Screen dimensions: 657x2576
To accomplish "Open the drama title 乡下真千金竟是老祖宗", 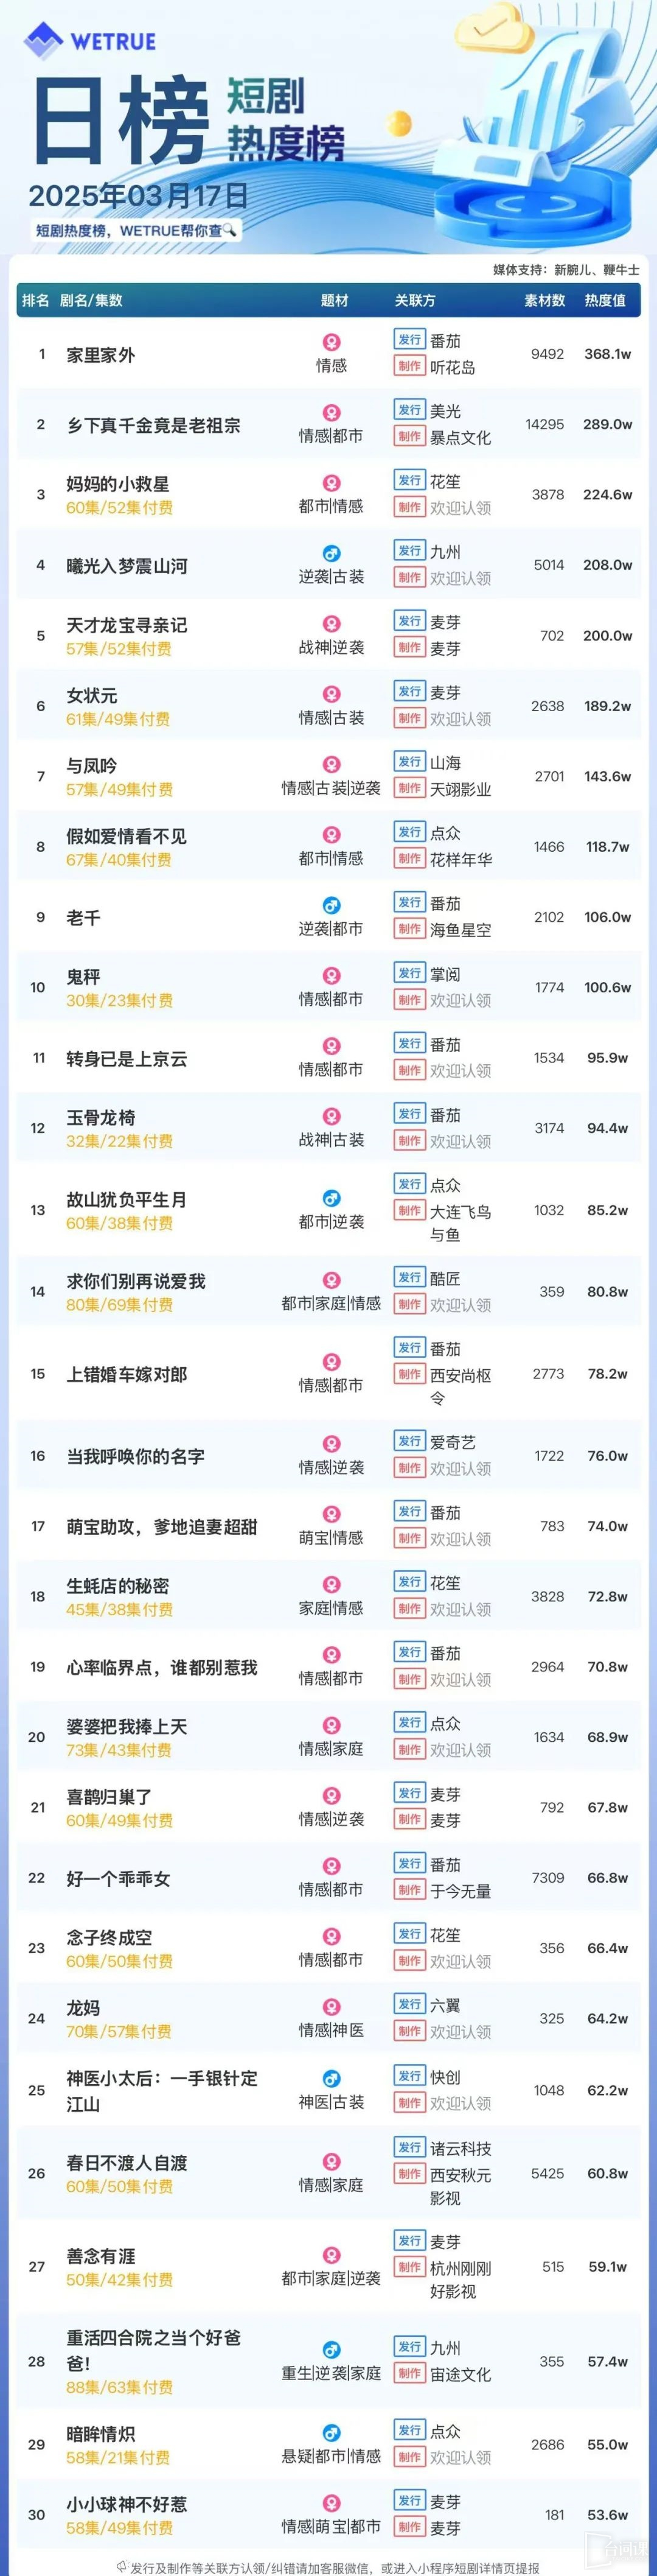I will 153,425.
